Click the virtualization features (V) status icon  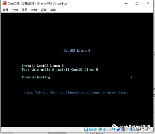point(122,129)
